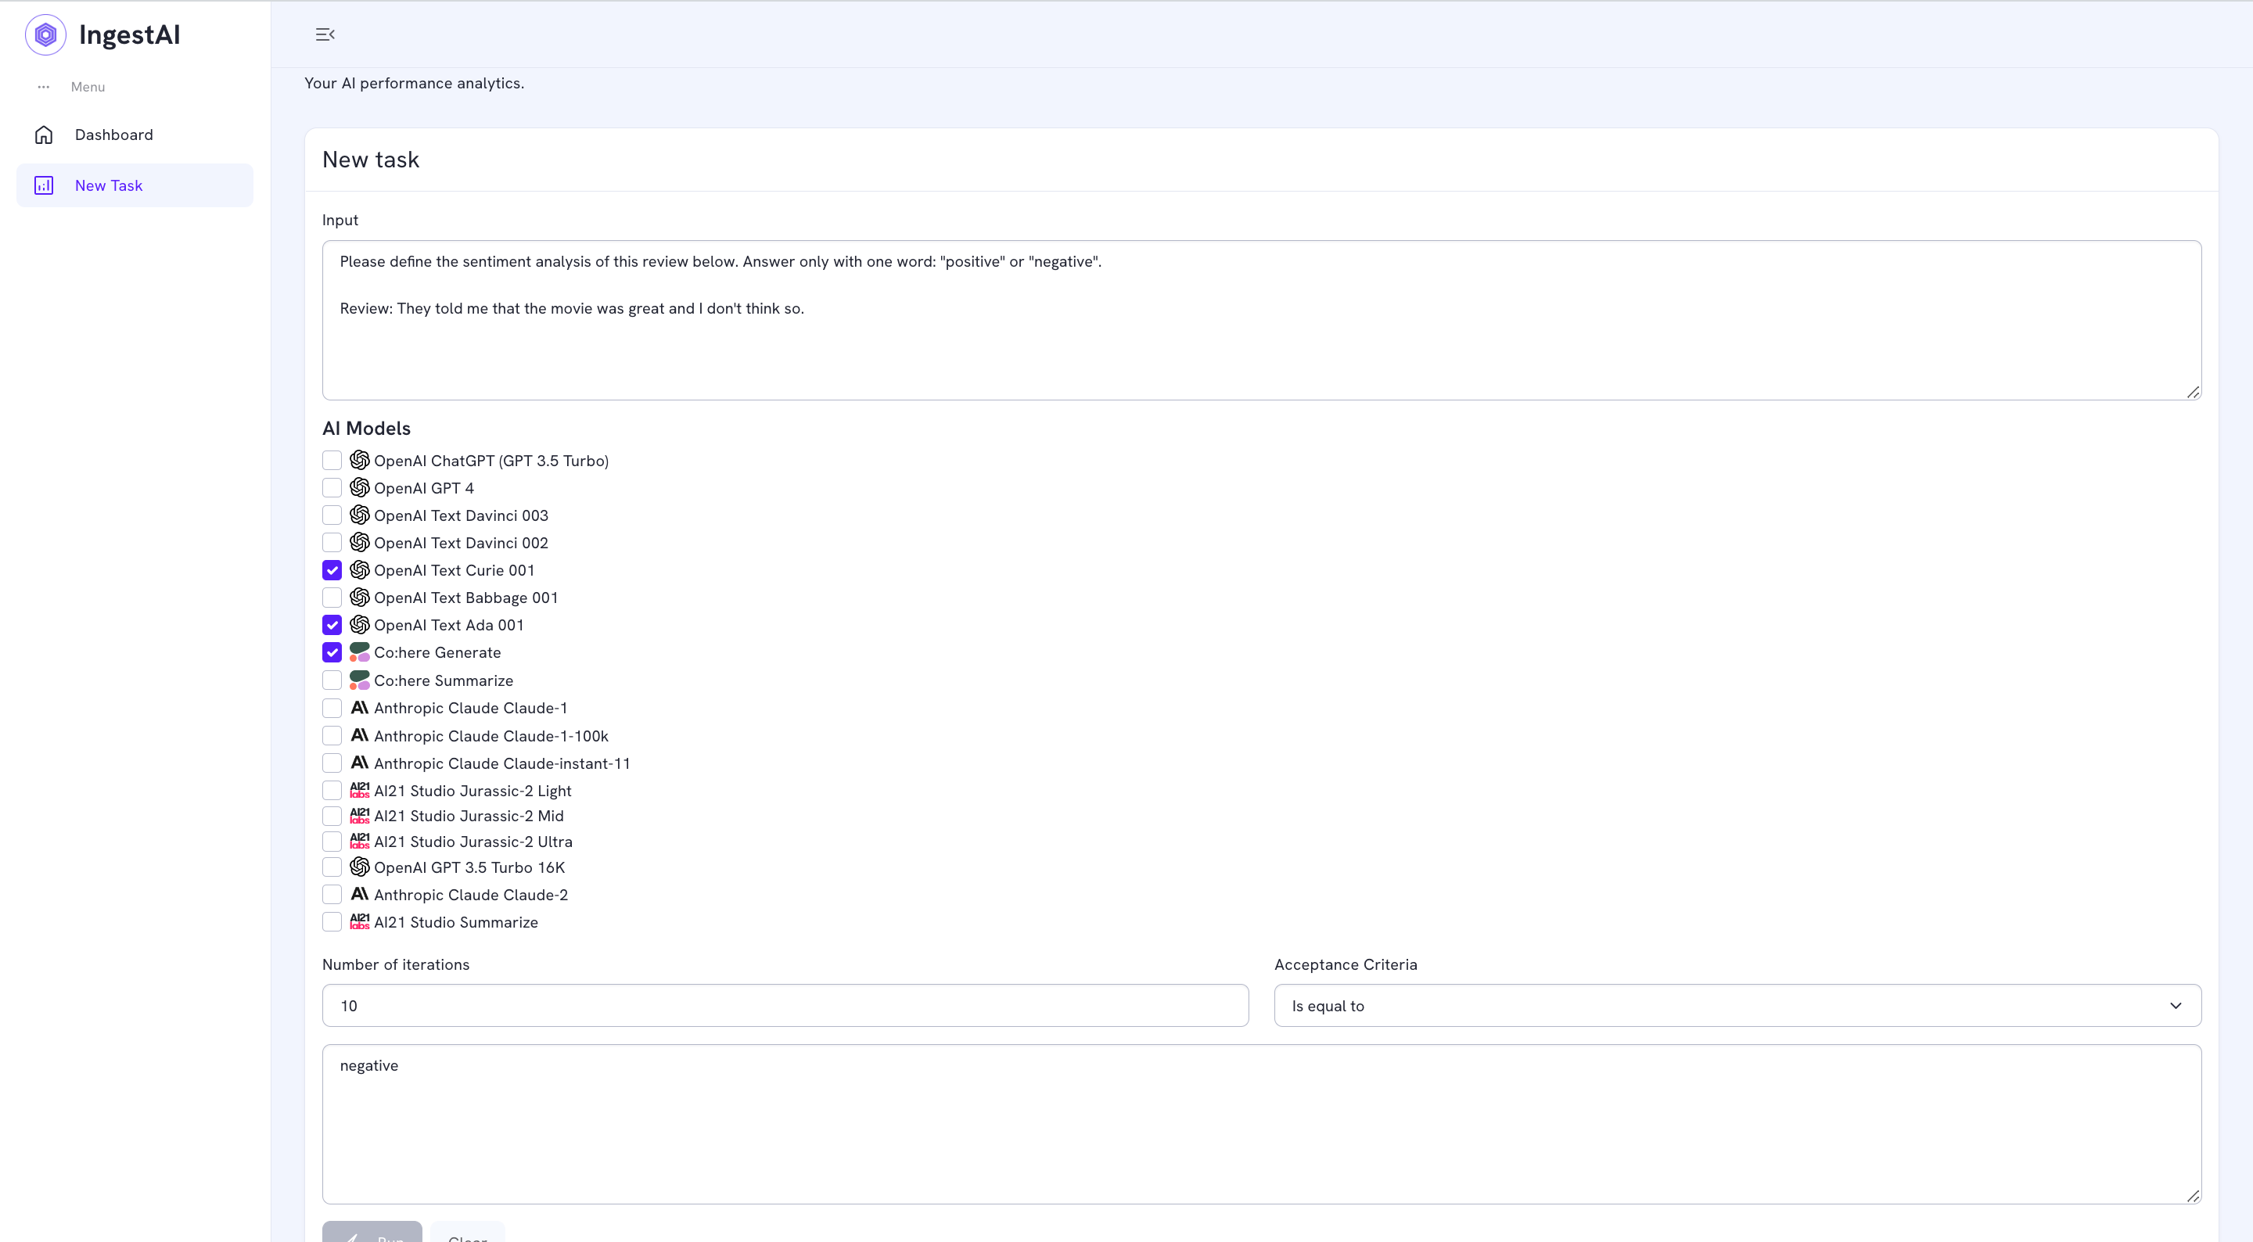This screenshot has width=2253, height=1242.
Task: Click the Dashboard home icon
Action: tap(44, 135)
